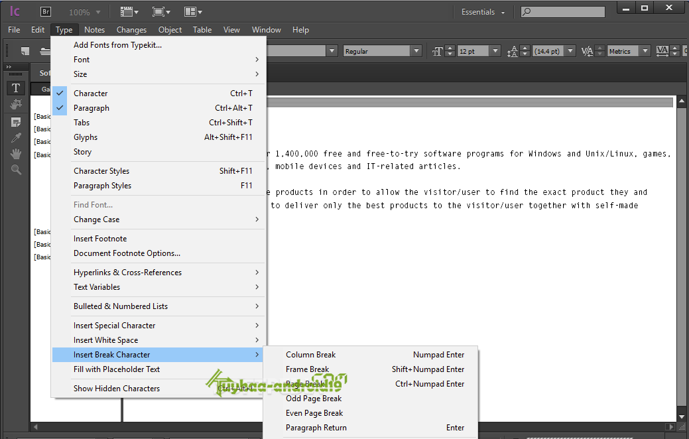Click the font size icon
689x439 pixels.
437,52
